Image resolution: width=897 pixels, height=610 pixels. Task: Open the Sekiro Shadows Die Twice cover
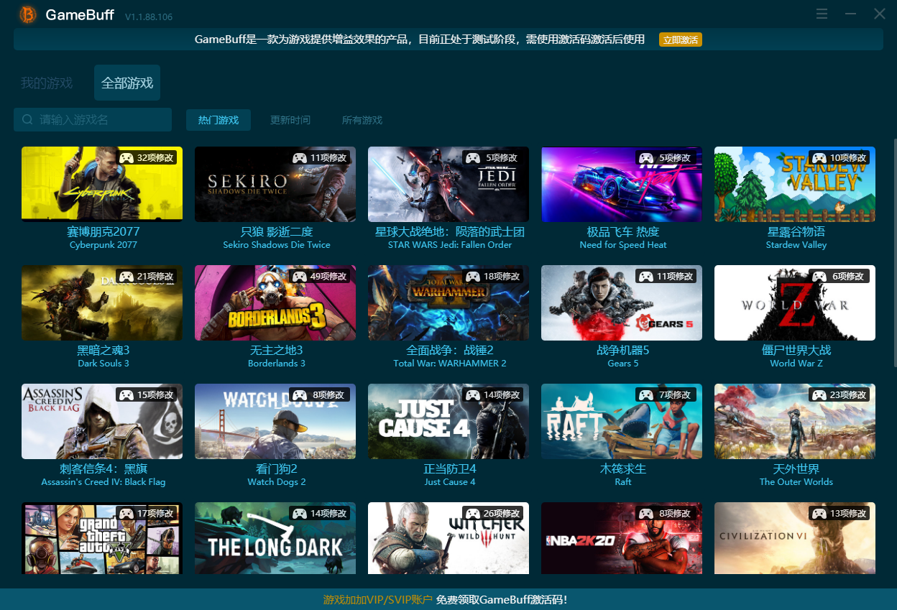275,185
